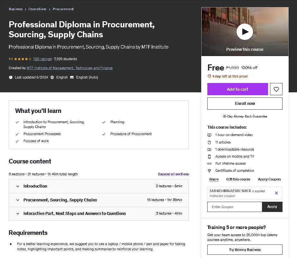
Task: Click the 'Training 5 or more people?' heading
Action: pos(236,227)
